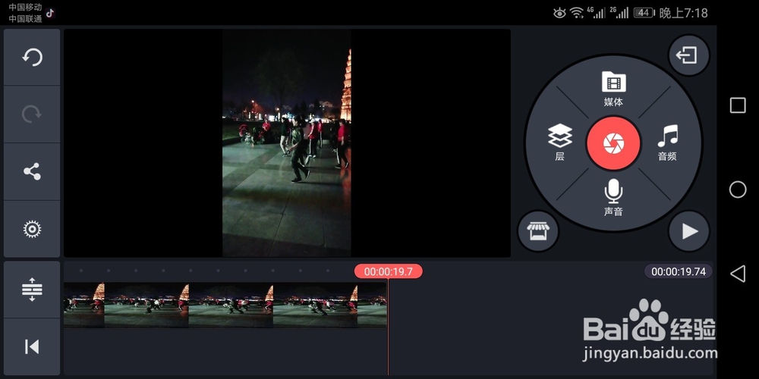This screenshot has width=759, height=379.
Task: Tap the Android recent apps square
Action: 738,105
